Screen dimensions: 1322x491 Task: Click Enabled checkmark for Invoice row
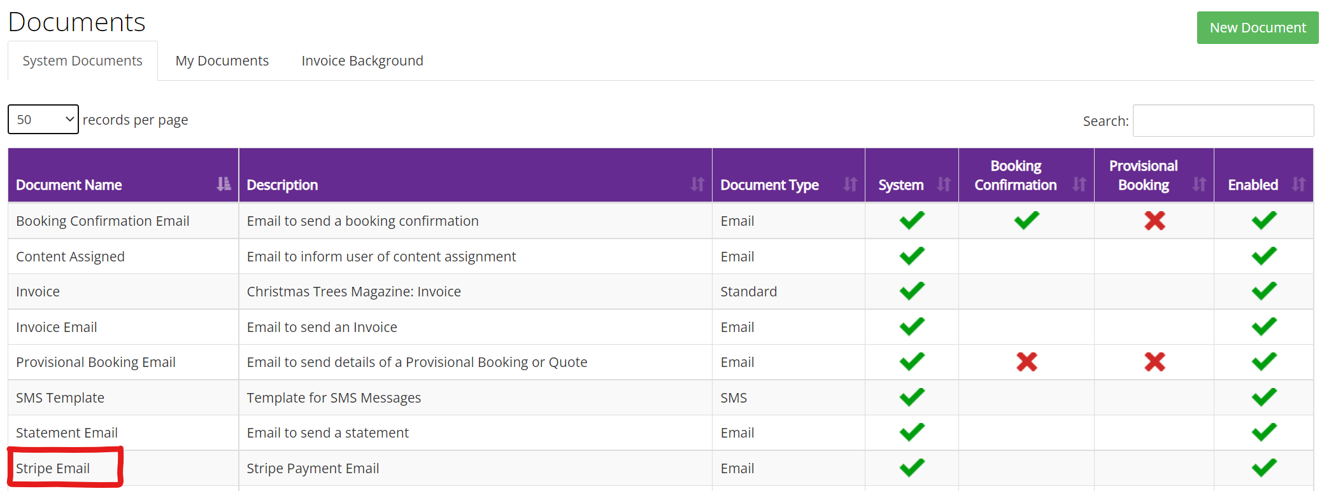[1264, 291]
